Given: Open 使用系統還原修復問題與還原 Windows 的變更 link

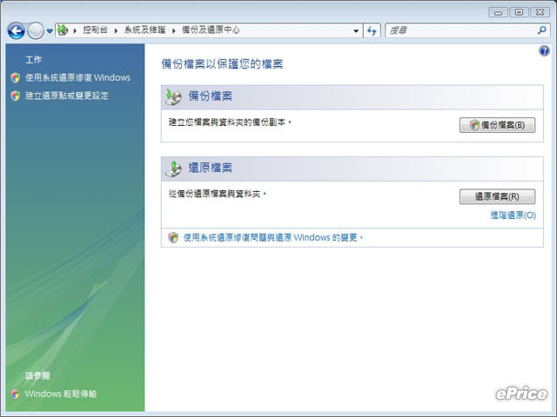Looking at the screenshot, I should pyautogui.click(x=272, y=237).
